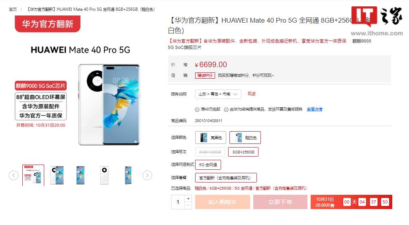
Task: Show next product thumbnails with right arrow
Action: coord(147,175)
